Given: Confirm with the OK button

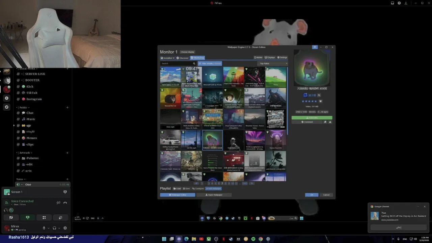Looking at the screenshot, I should click(312, 195).
